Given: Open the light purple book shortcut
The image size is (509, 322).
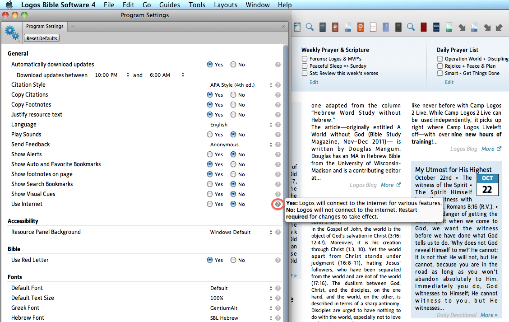Looking at the screenshot, I should (386, 27).
